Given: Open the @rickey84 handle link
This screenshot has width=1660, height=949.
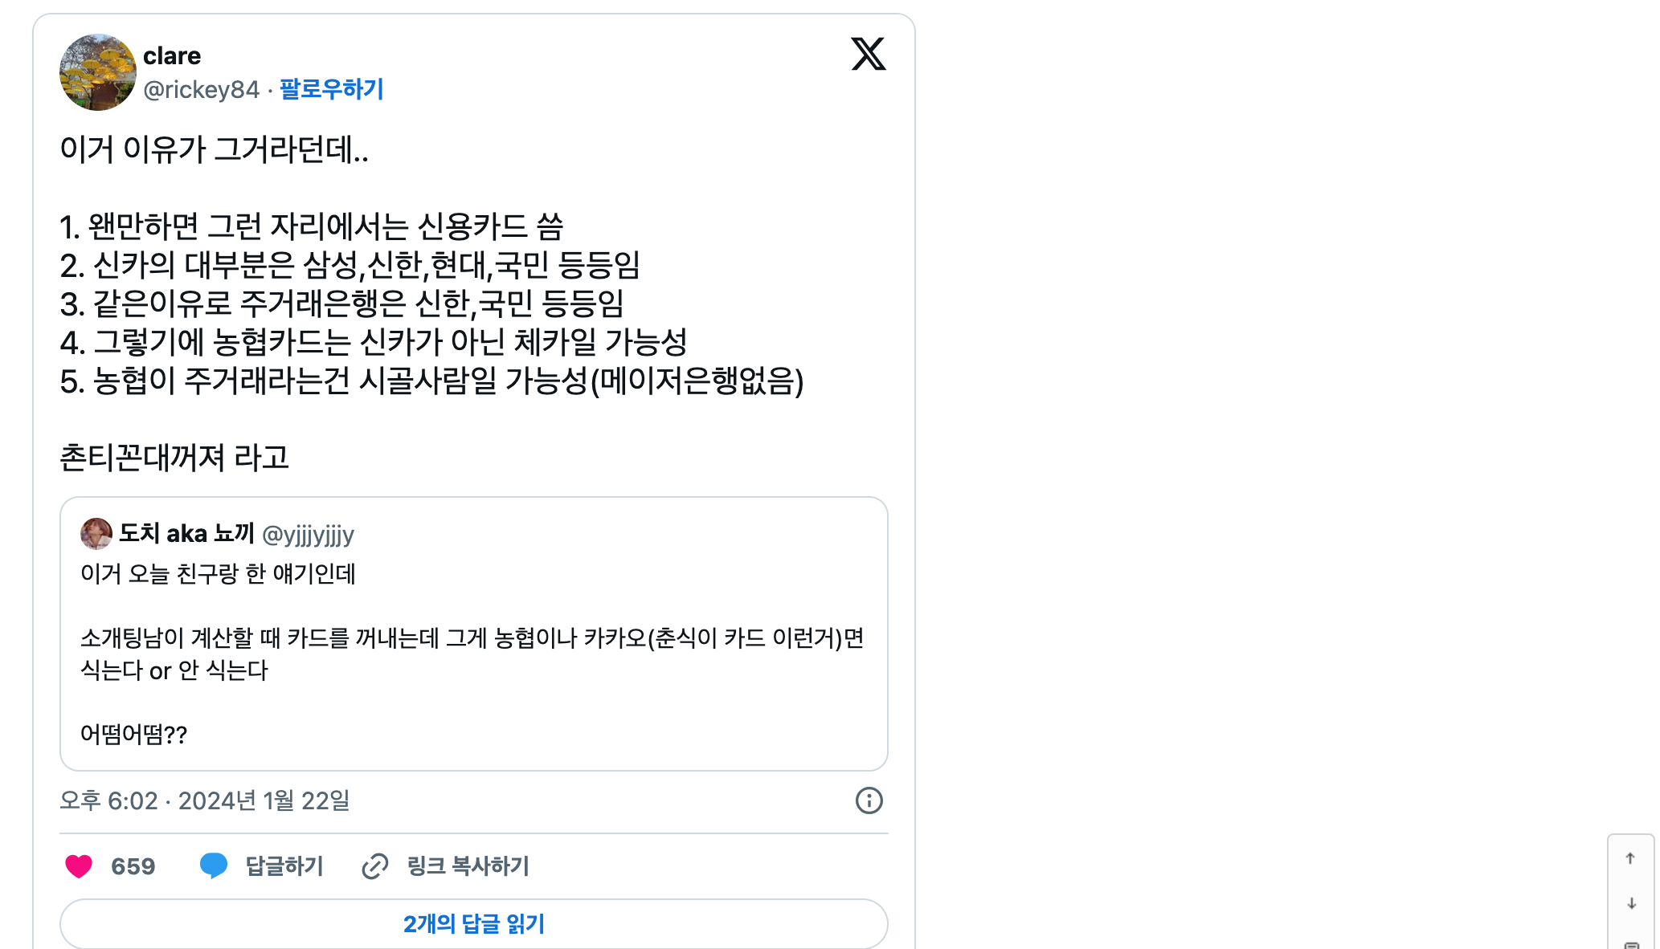Looking at the screenshot, I should [201, 89].
